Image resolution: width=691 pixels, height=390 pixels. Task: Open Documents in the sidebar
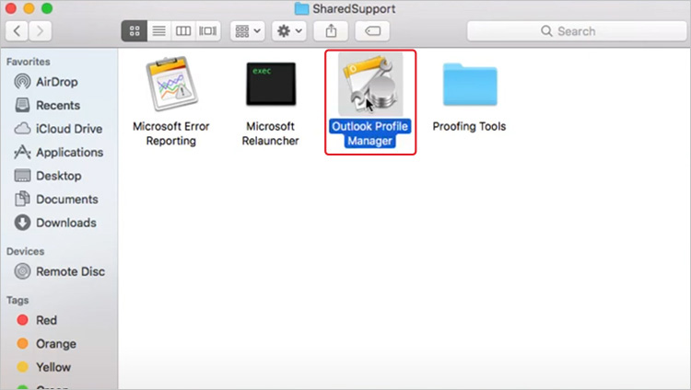(56, 199)
